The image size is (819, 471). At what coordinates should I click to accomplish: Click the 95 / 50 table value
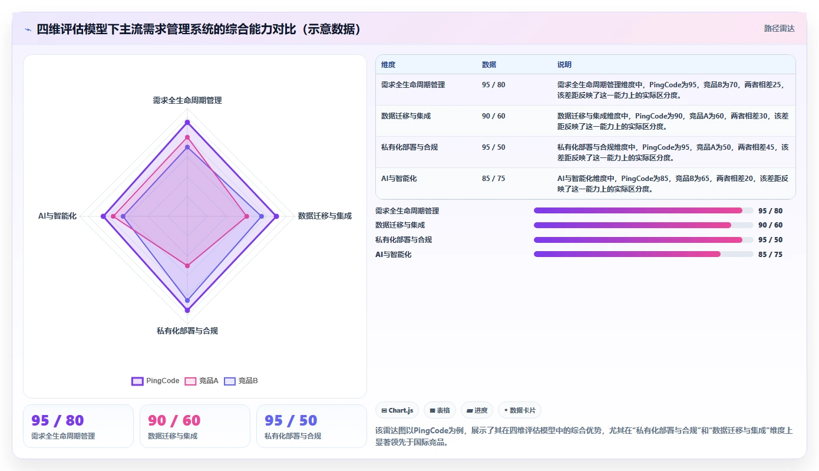point(493,147)
